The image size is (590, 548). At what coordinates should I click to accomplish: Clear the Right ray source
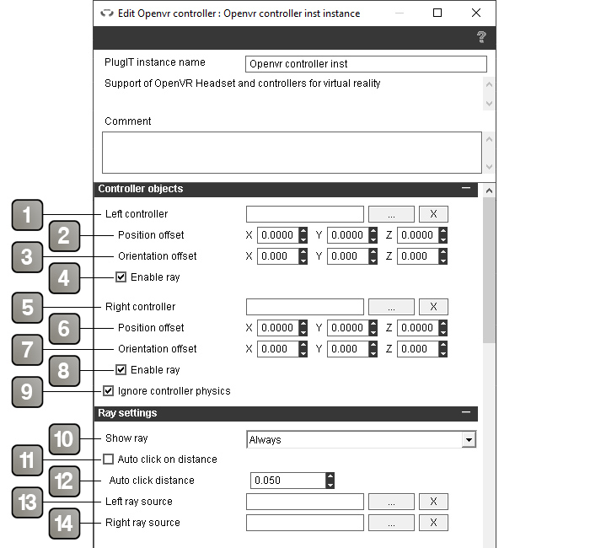tap(433, 523)
